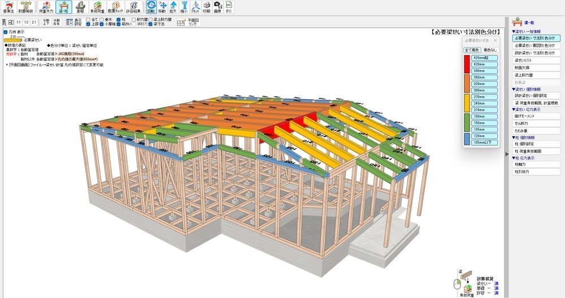This screenshot has width=565, height=298.
Task: Open 断面欠損 option
Action: pyautogui.click(x=536, y=68)
